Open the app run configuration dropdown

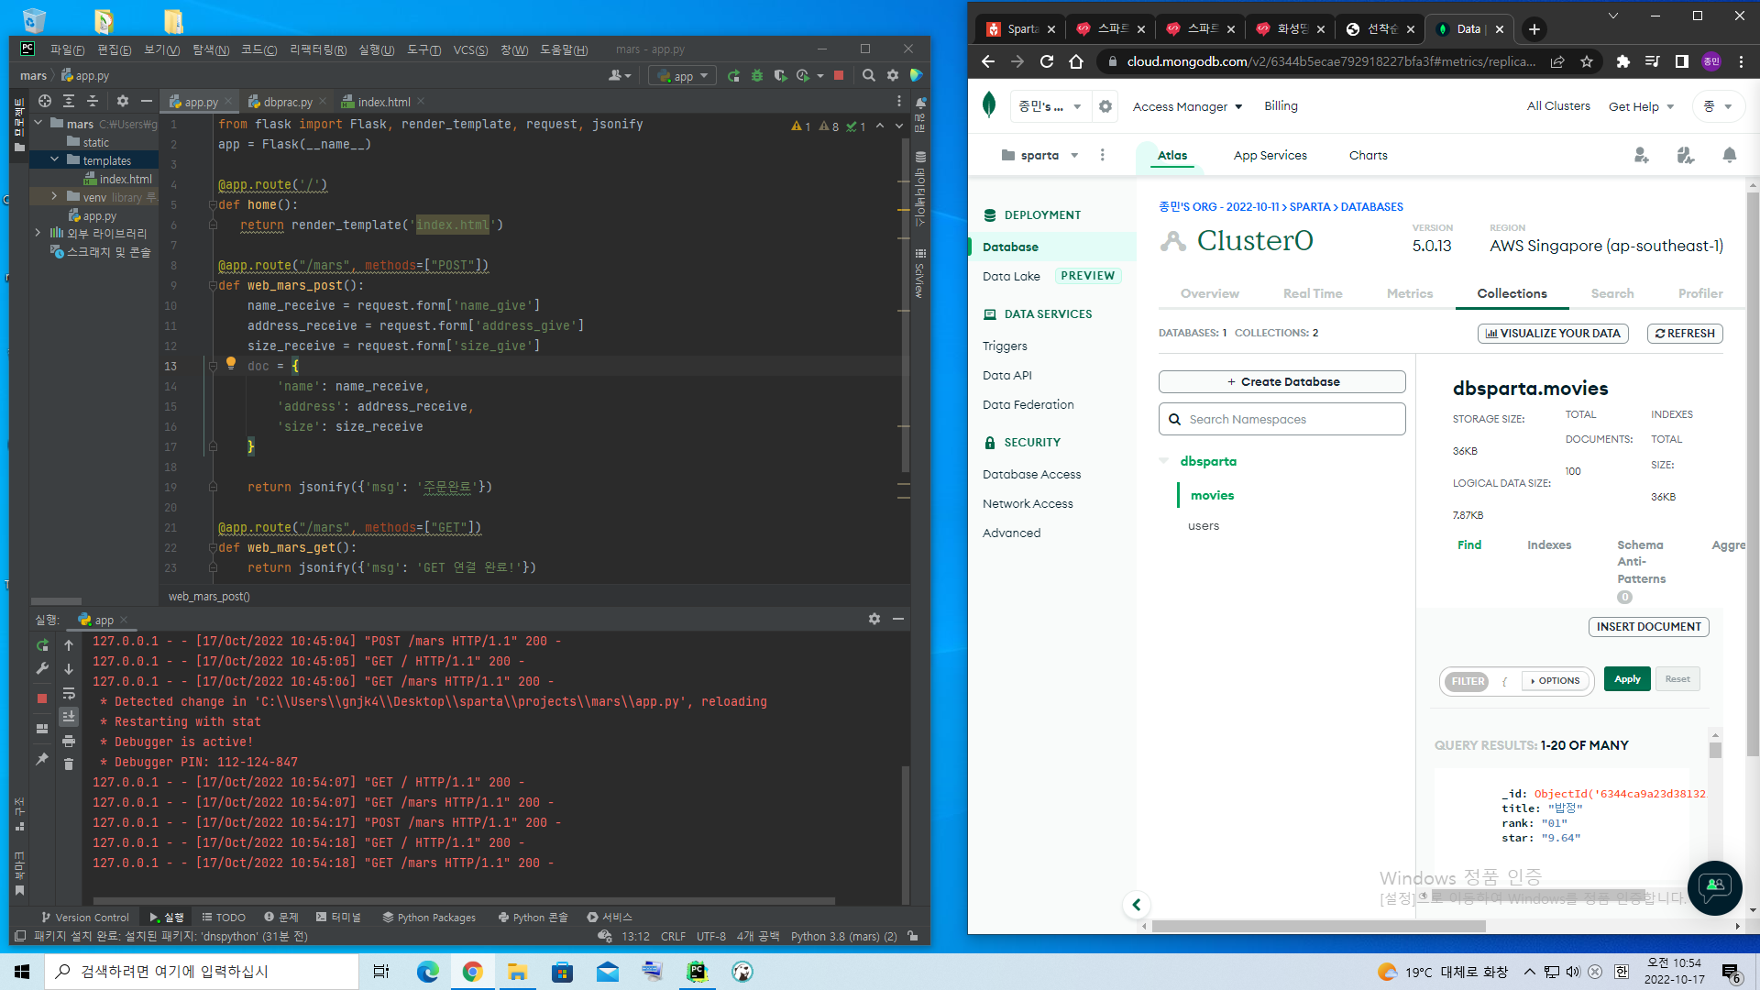683,76
